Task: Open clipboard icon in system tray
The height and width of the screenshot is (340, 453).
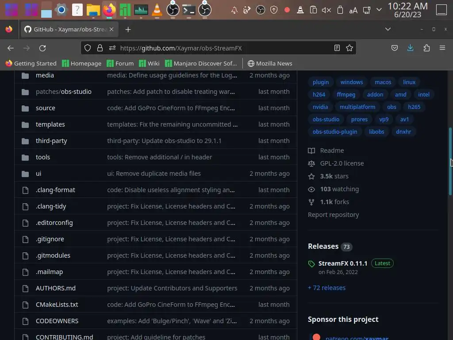Action: point(313,10)
